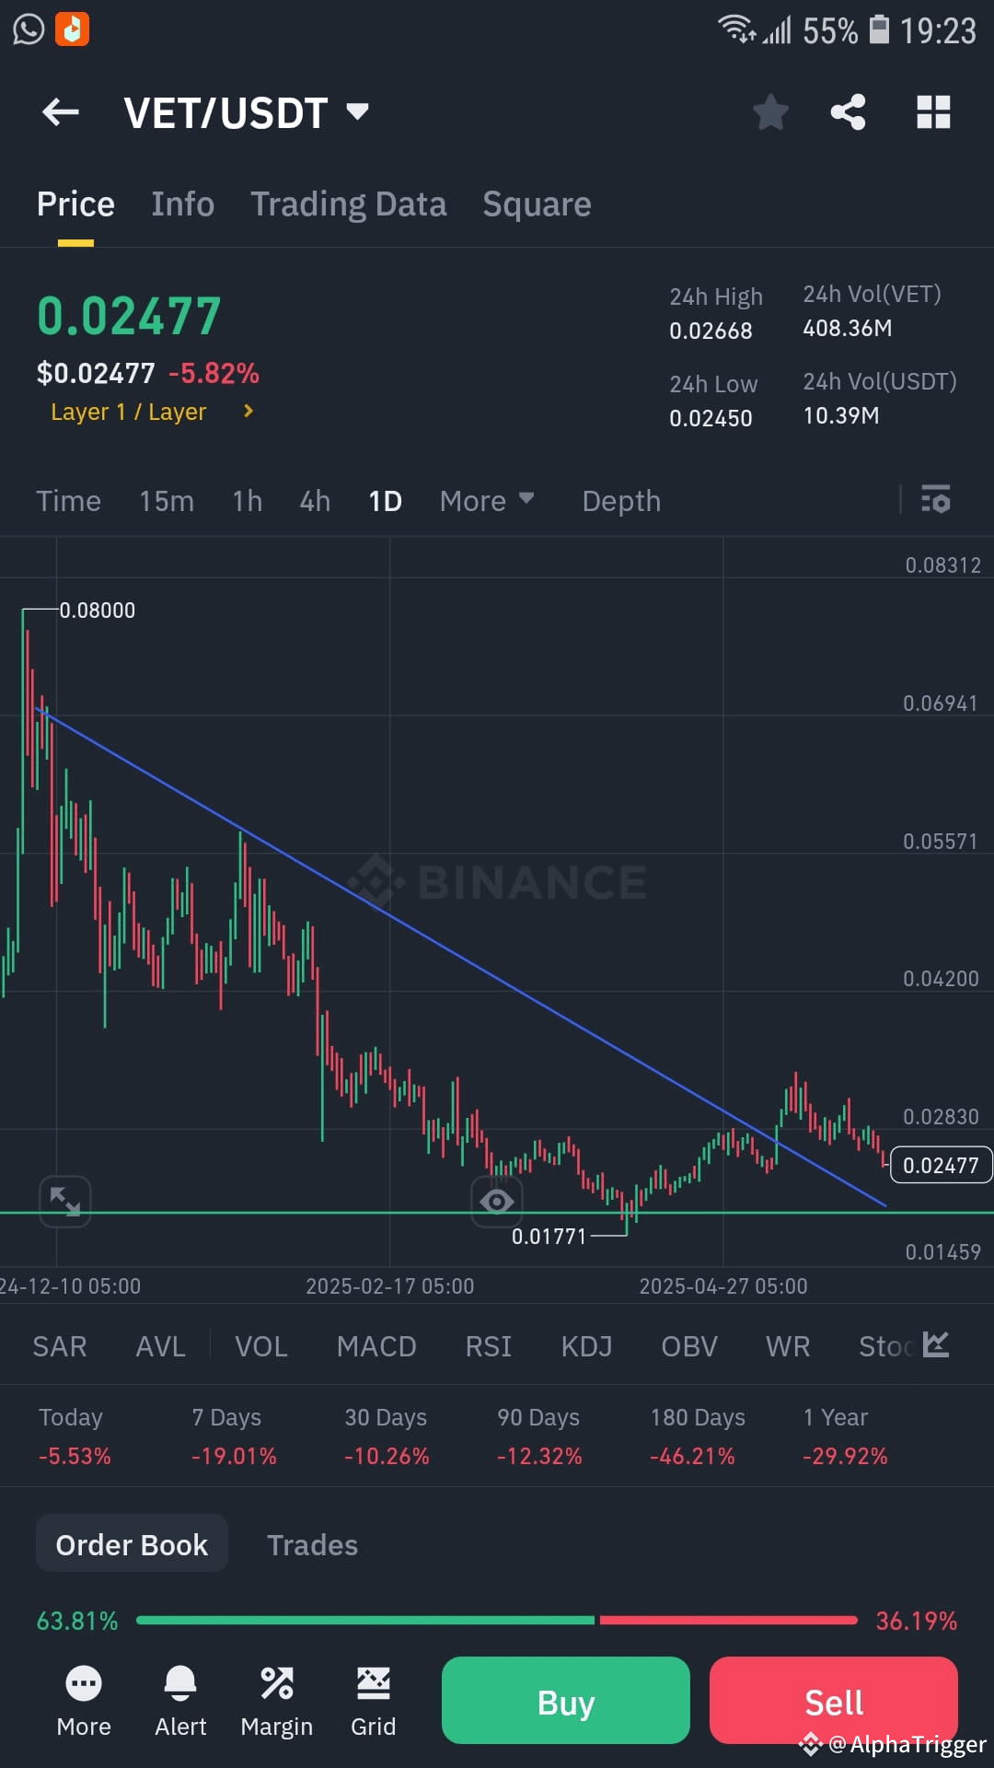Tap the 24h Vol(VET) value 408.36M

847,328
